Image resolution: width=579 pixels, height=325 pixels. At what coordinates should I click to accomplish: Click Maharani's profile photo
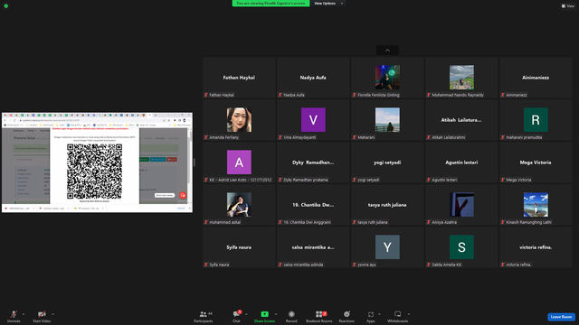[387, 119]
